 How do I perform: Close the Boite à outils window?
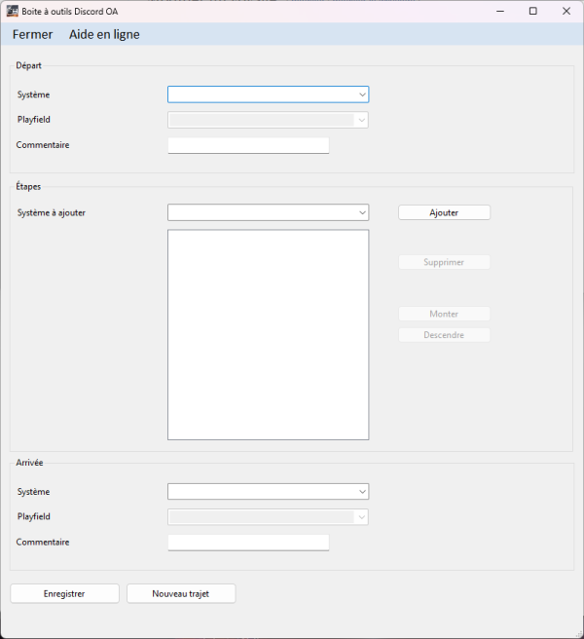[566, 11]
